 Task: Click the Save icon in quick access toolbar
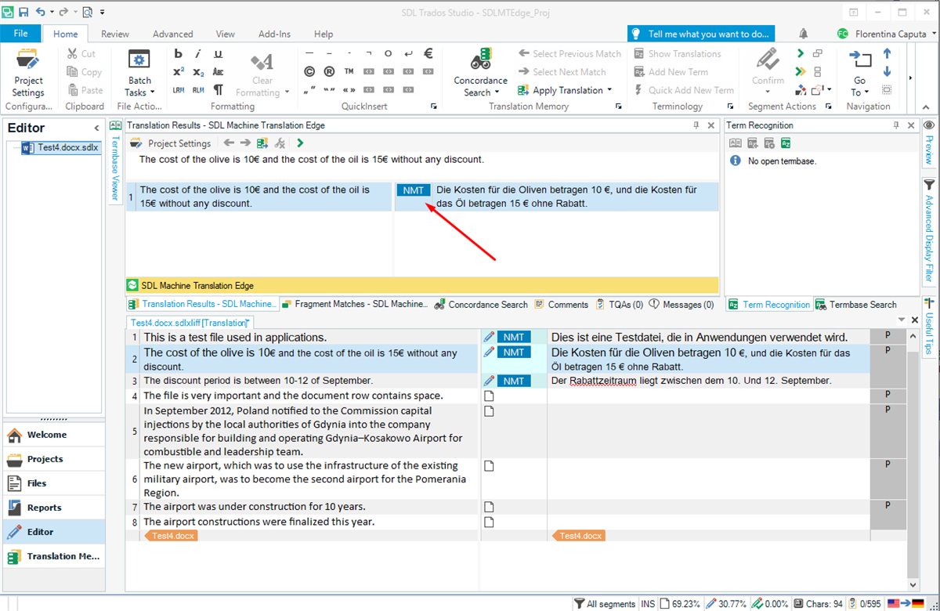23,12
